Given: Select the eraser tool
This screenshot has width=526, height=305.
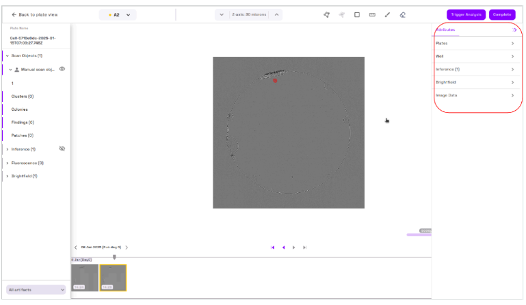Looking at the screenshot, I should 402,14.
